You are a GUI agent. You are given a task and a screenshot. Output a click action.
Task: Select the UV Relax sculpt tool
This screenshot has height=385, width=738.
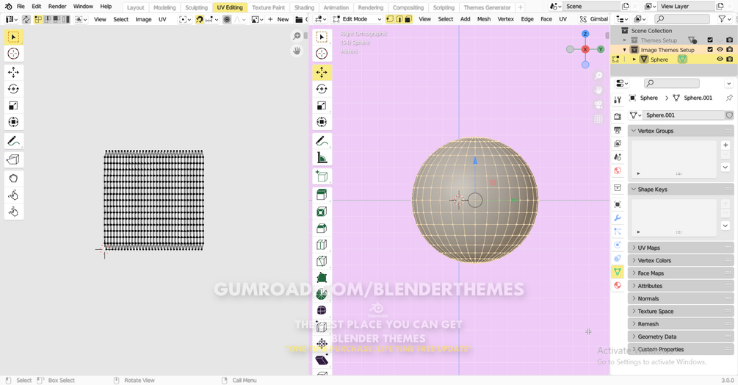tap(14, 195)
